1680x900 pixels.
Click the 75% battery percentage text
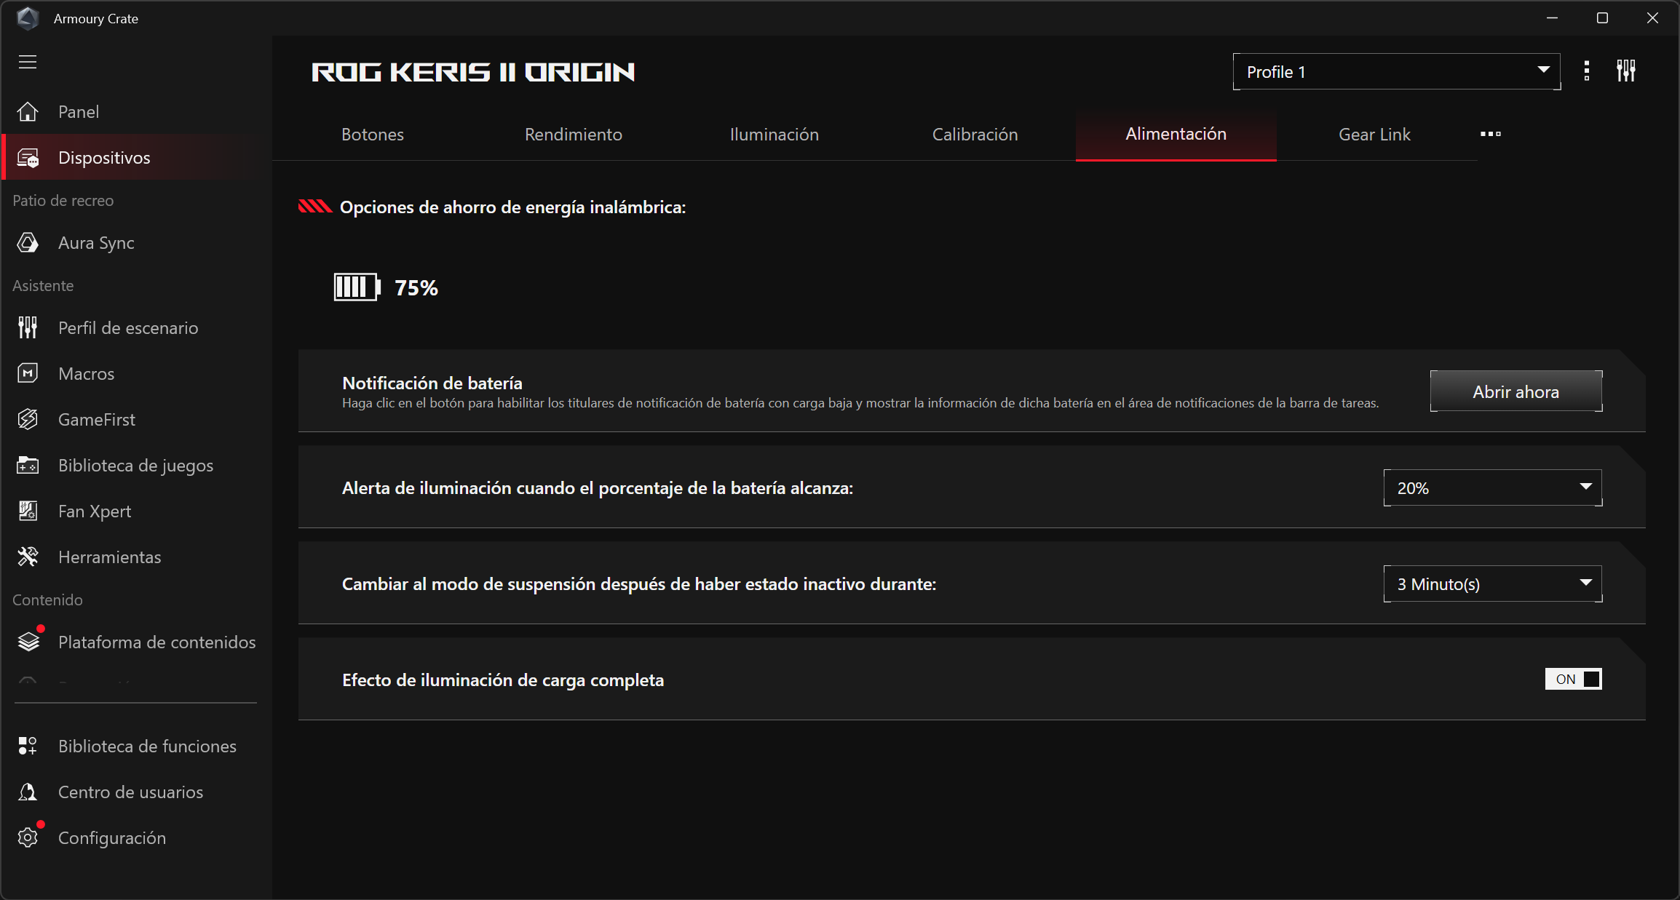(x=416, y=288)
